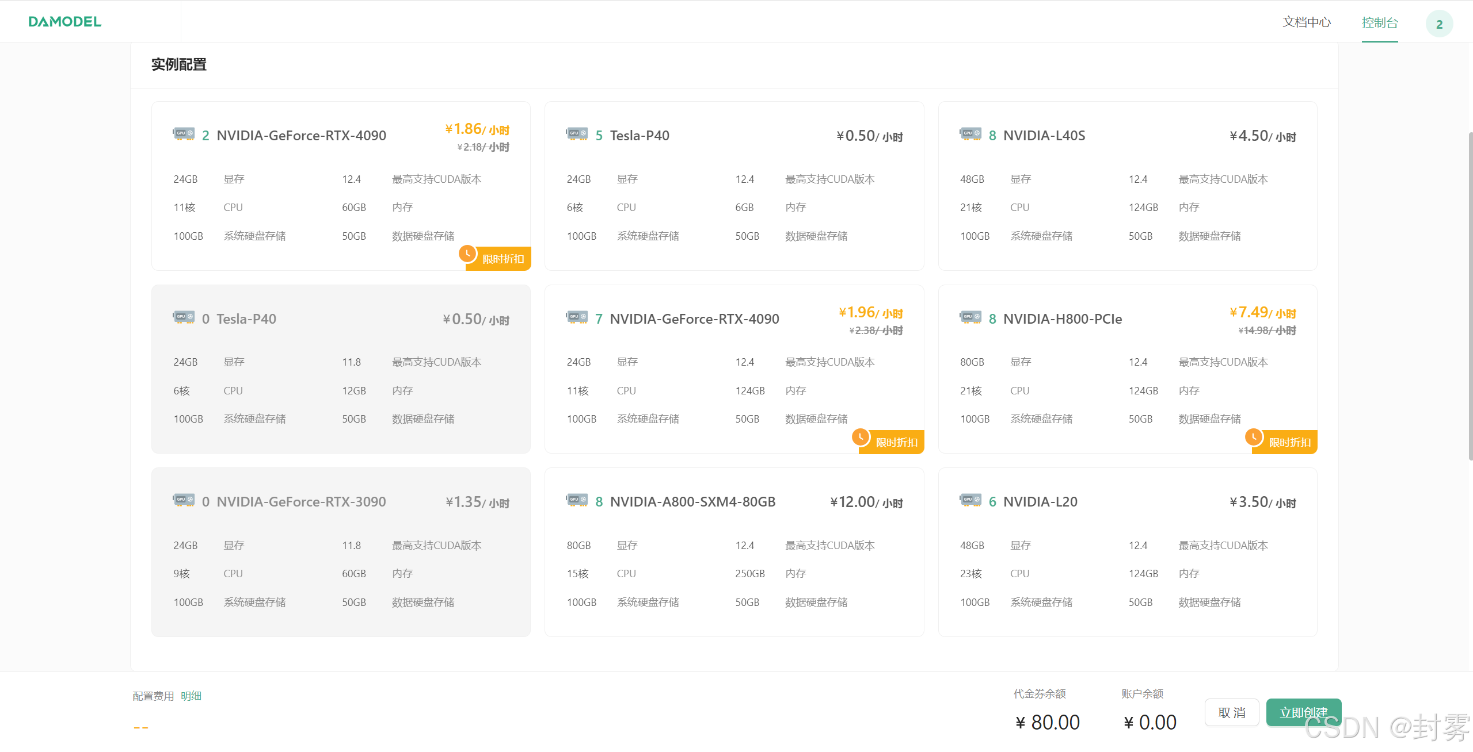Click GPU icon on NVIDIA-H800-PCIe card
1473x752 pixels.
click(970, 317)
